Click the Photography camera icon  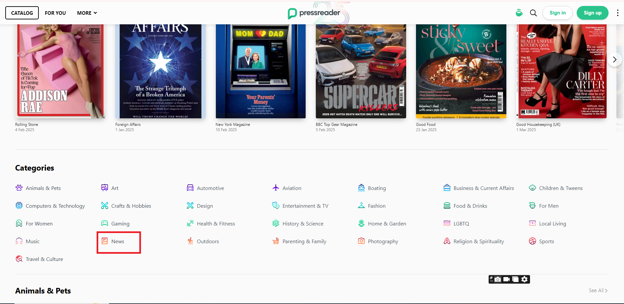(361, 241)
